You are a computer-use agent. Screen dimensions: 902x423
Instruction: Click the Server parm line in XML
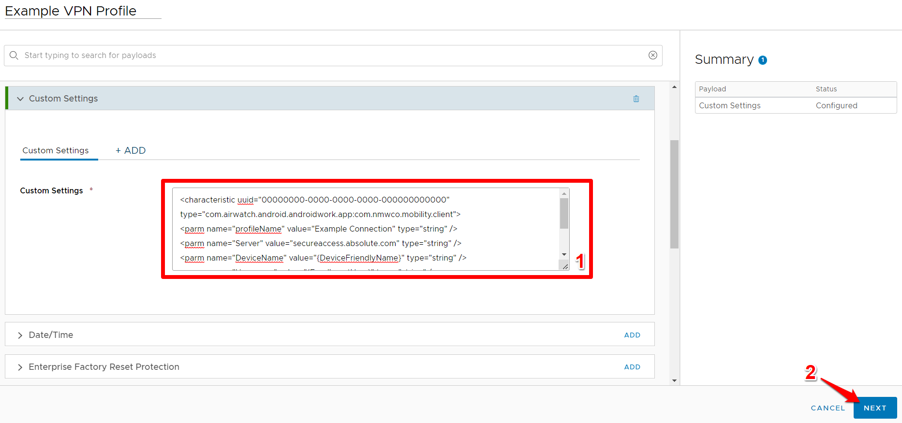coord(321,243)
